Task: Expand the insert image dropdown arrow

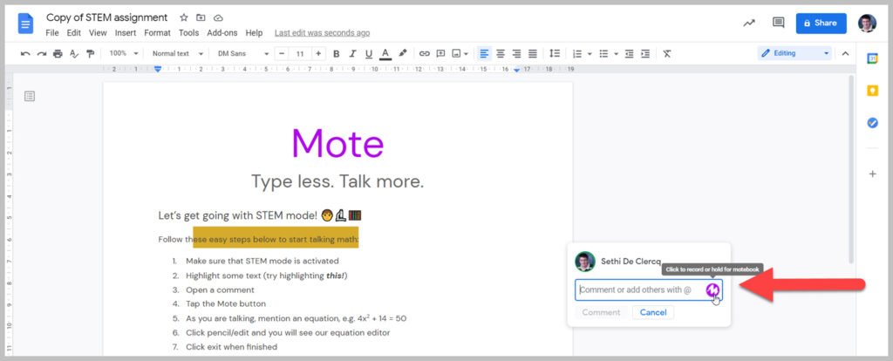Action: pyautogui.click(x=466, y=54)
